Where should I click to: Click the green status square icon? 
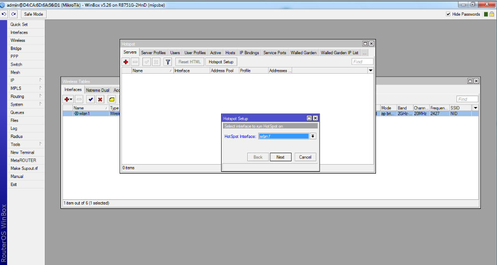coord(486,14)
